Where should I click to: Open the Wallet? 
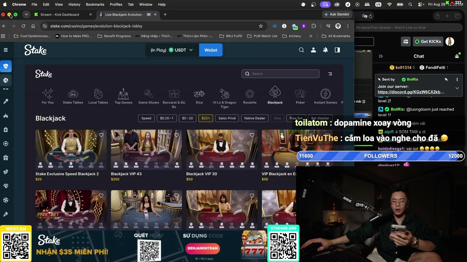coord(211,50)
